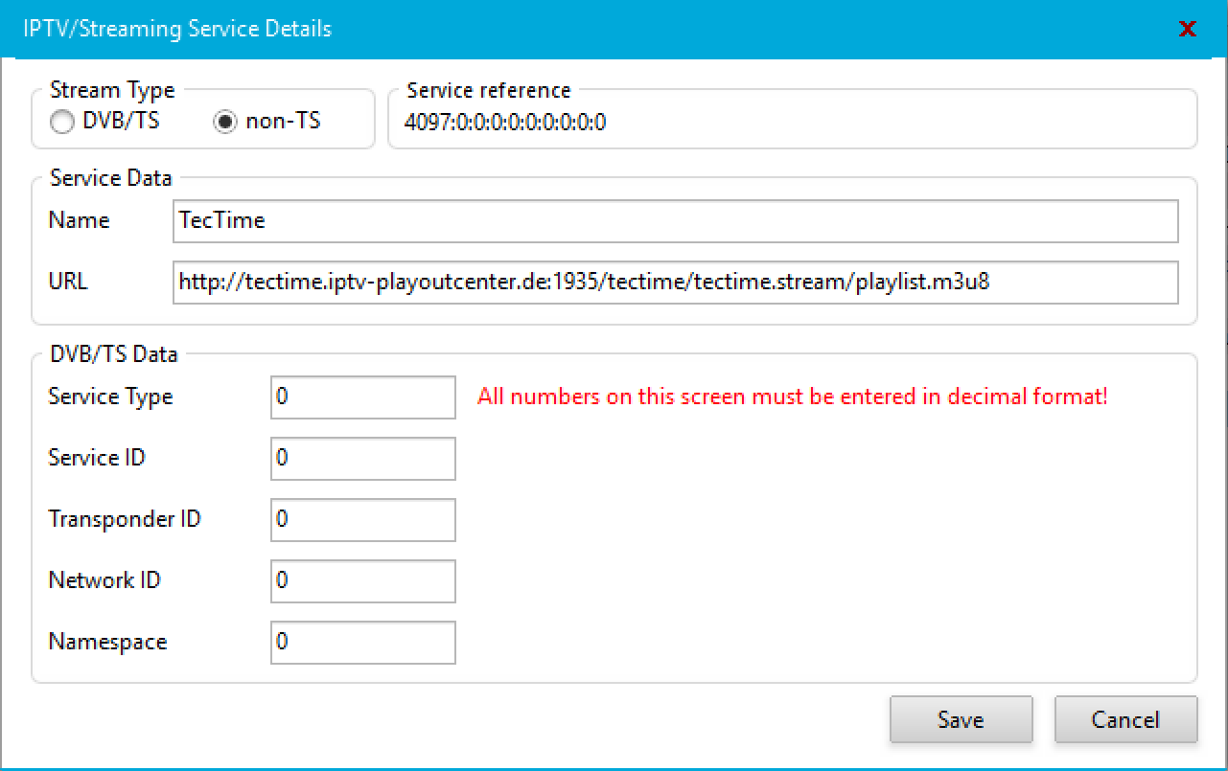Viewport: 1228px width, 771px height.
Task: Click the 'Service reference' group heading
Action: click(489, 90)
